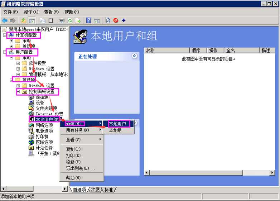This screenshot has height=201, width=280.
Task: Sort by the 操作 column header
Action: [x=215, y=51]
